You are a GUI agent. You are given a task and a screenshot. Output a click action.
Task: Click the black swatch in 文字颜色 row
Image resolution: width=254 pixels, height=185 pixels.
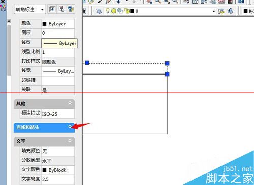(x=44, y=170)
